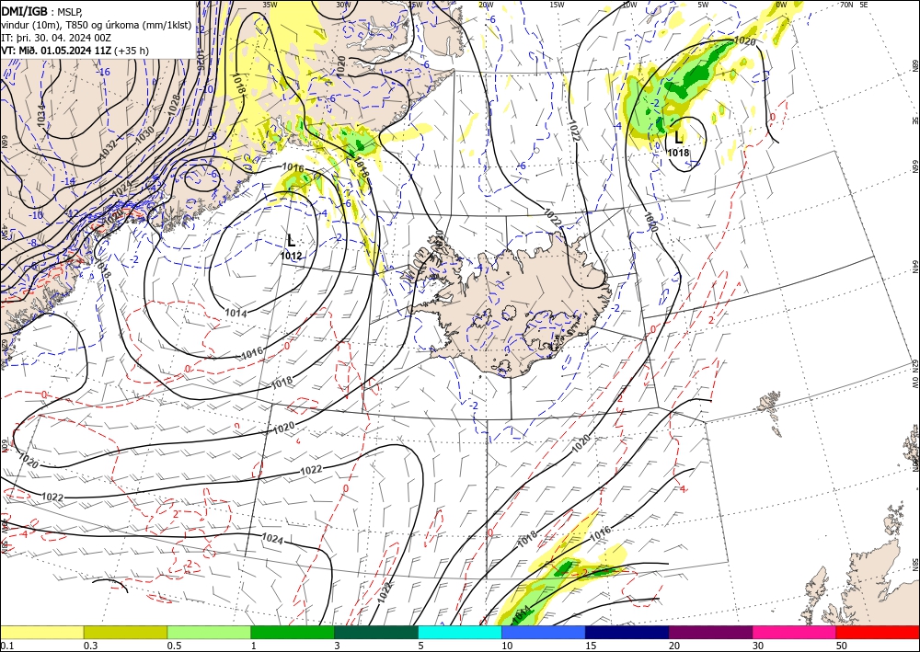Click the '1012' pressure value
The image size is (920, 652).
[x=291, y=256]
